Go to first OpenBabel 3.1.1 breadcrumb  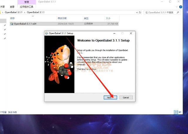click(14, 12)
